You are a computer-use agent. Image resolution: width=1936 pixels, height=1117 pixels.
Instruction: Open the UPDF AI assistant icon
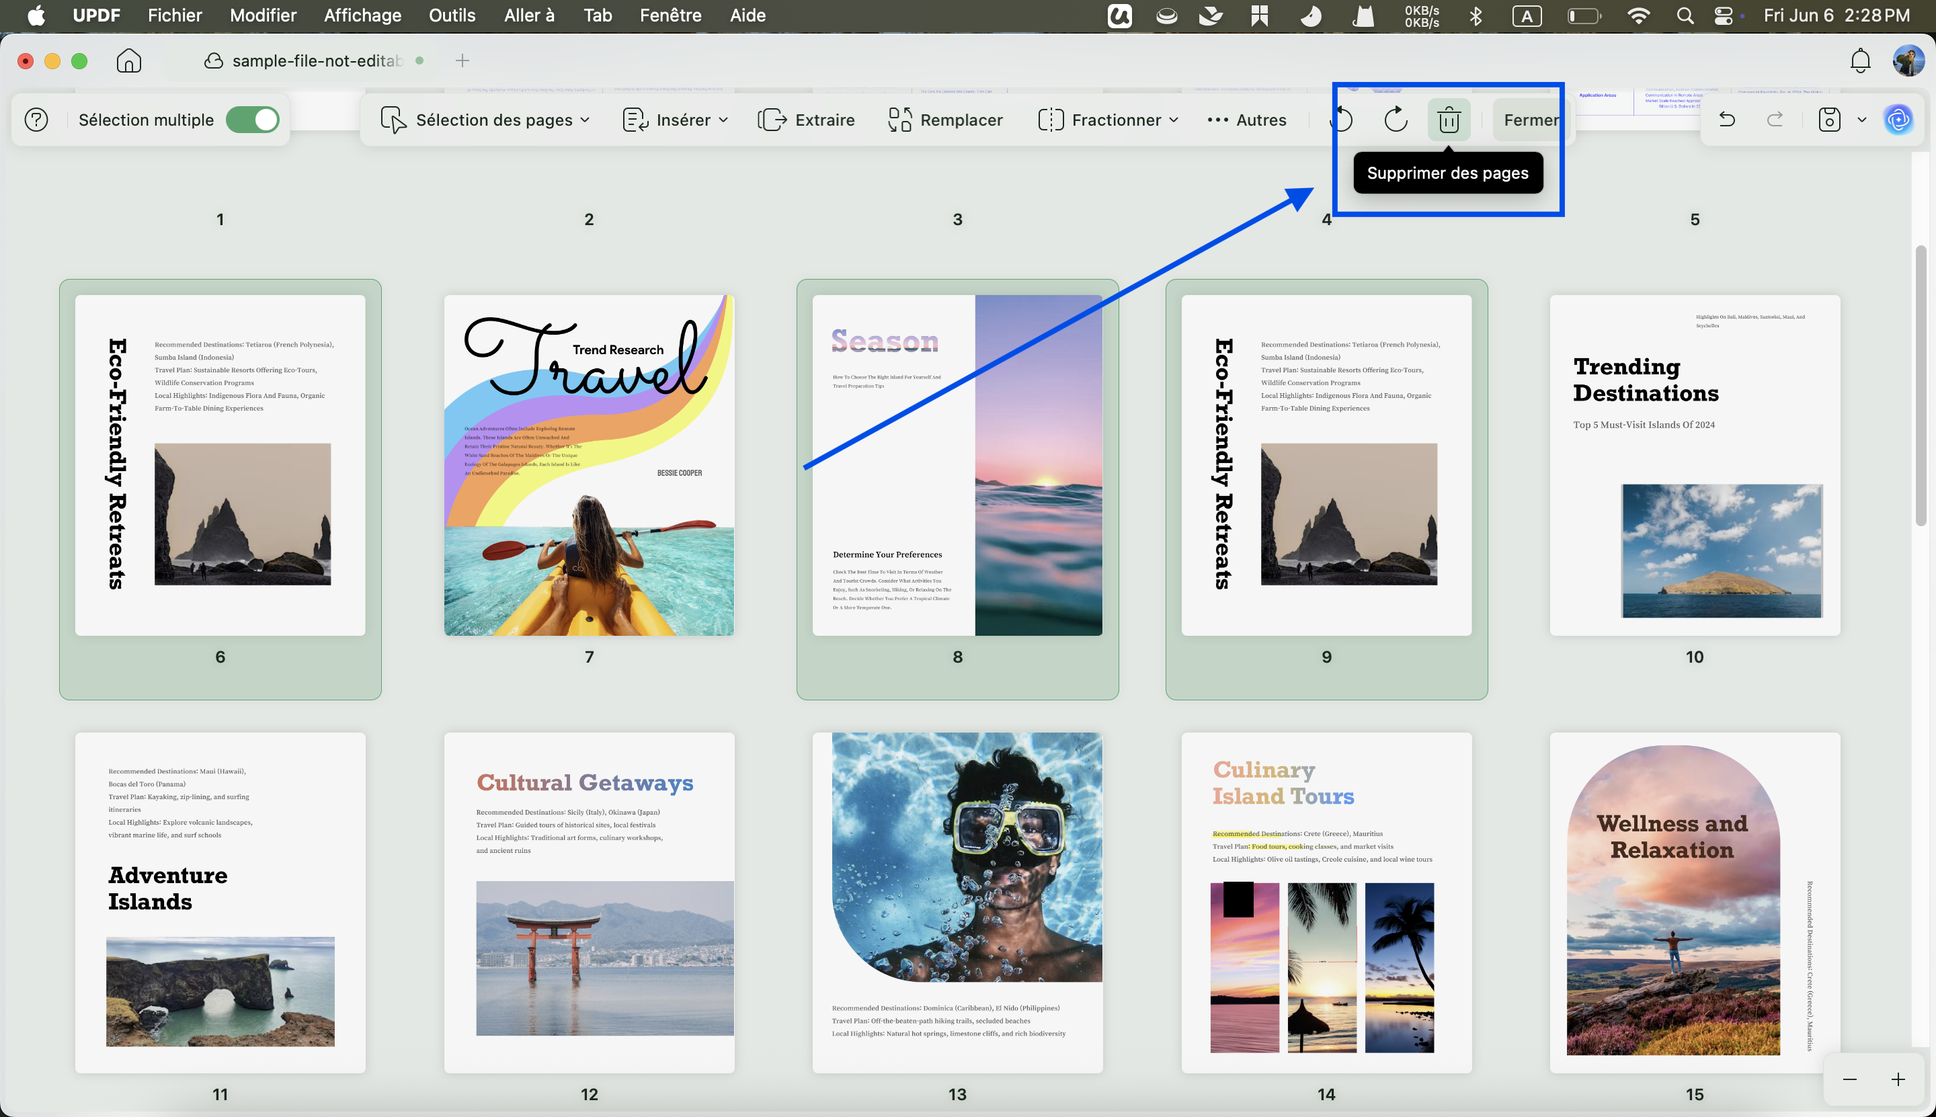click(1898, 120)
